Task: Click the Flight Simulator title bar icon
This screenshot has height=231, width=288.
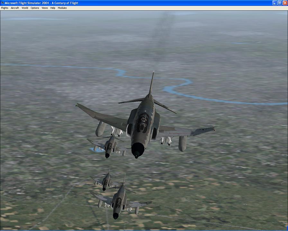Action: click(2, 3)
